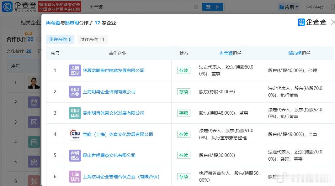Image resolution: width=335 pixels, height=186 pixels.
Task: Click 存续 status tag for 华夏龙腾盛世
Action: (x=184, y=70)
